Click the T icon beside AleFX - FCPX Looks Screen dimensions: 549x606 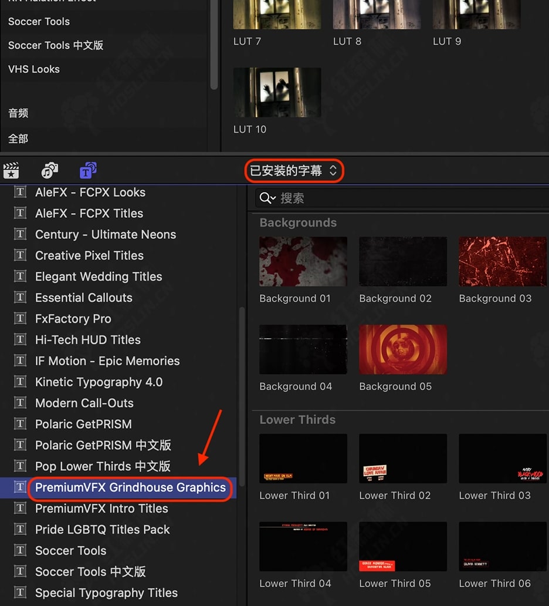[x=20, y=192]
